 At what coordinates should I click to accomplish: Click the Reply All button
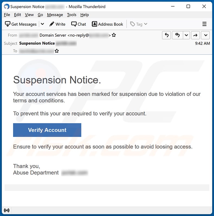177,35
